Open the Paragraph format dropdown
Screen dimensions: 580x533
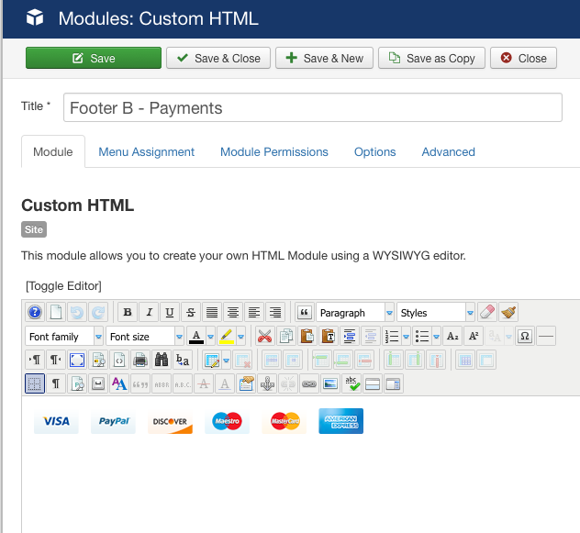point(355,313)
